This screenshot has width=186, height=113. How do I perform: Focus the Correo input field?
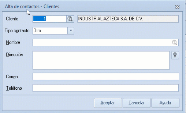point(106,76)
